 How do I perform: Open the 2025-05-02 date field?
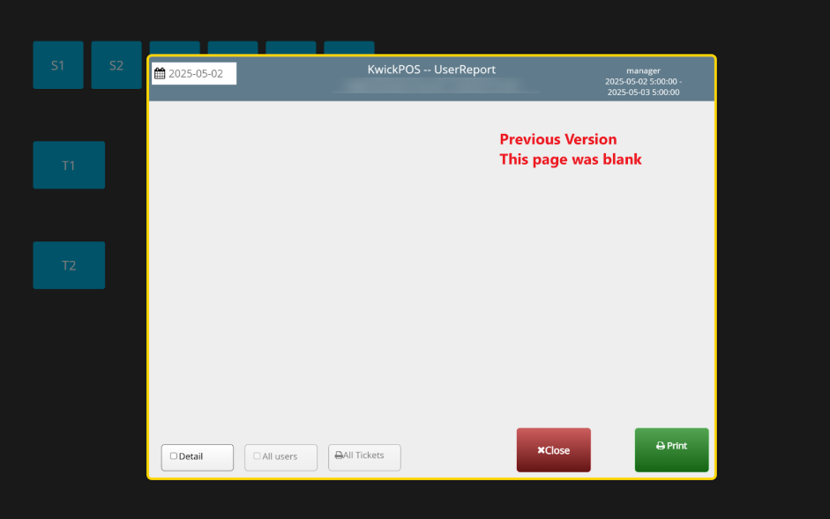[194, 73]
